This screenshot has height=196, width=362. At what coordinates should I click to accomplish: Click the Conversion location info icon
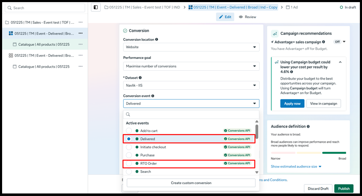click(157, 39)
